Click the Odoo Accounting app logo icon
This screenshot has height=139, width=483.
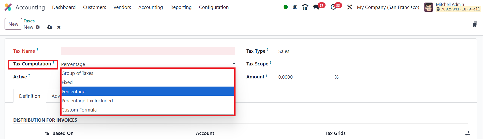[x=8, y=7]
